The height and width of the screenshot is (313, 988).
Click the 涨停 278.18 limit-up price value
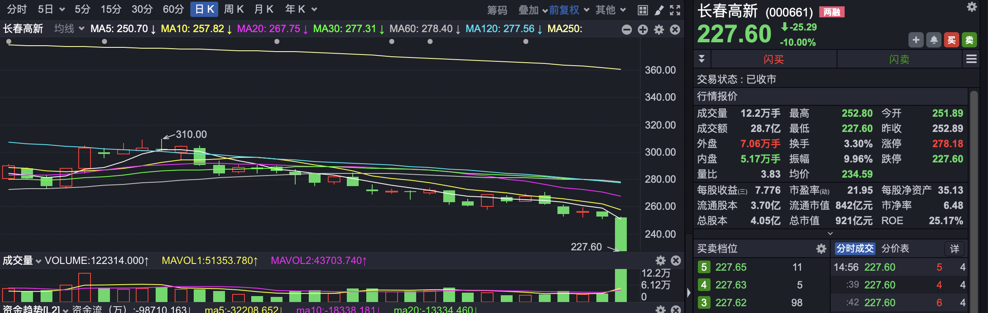coord(947,144)
